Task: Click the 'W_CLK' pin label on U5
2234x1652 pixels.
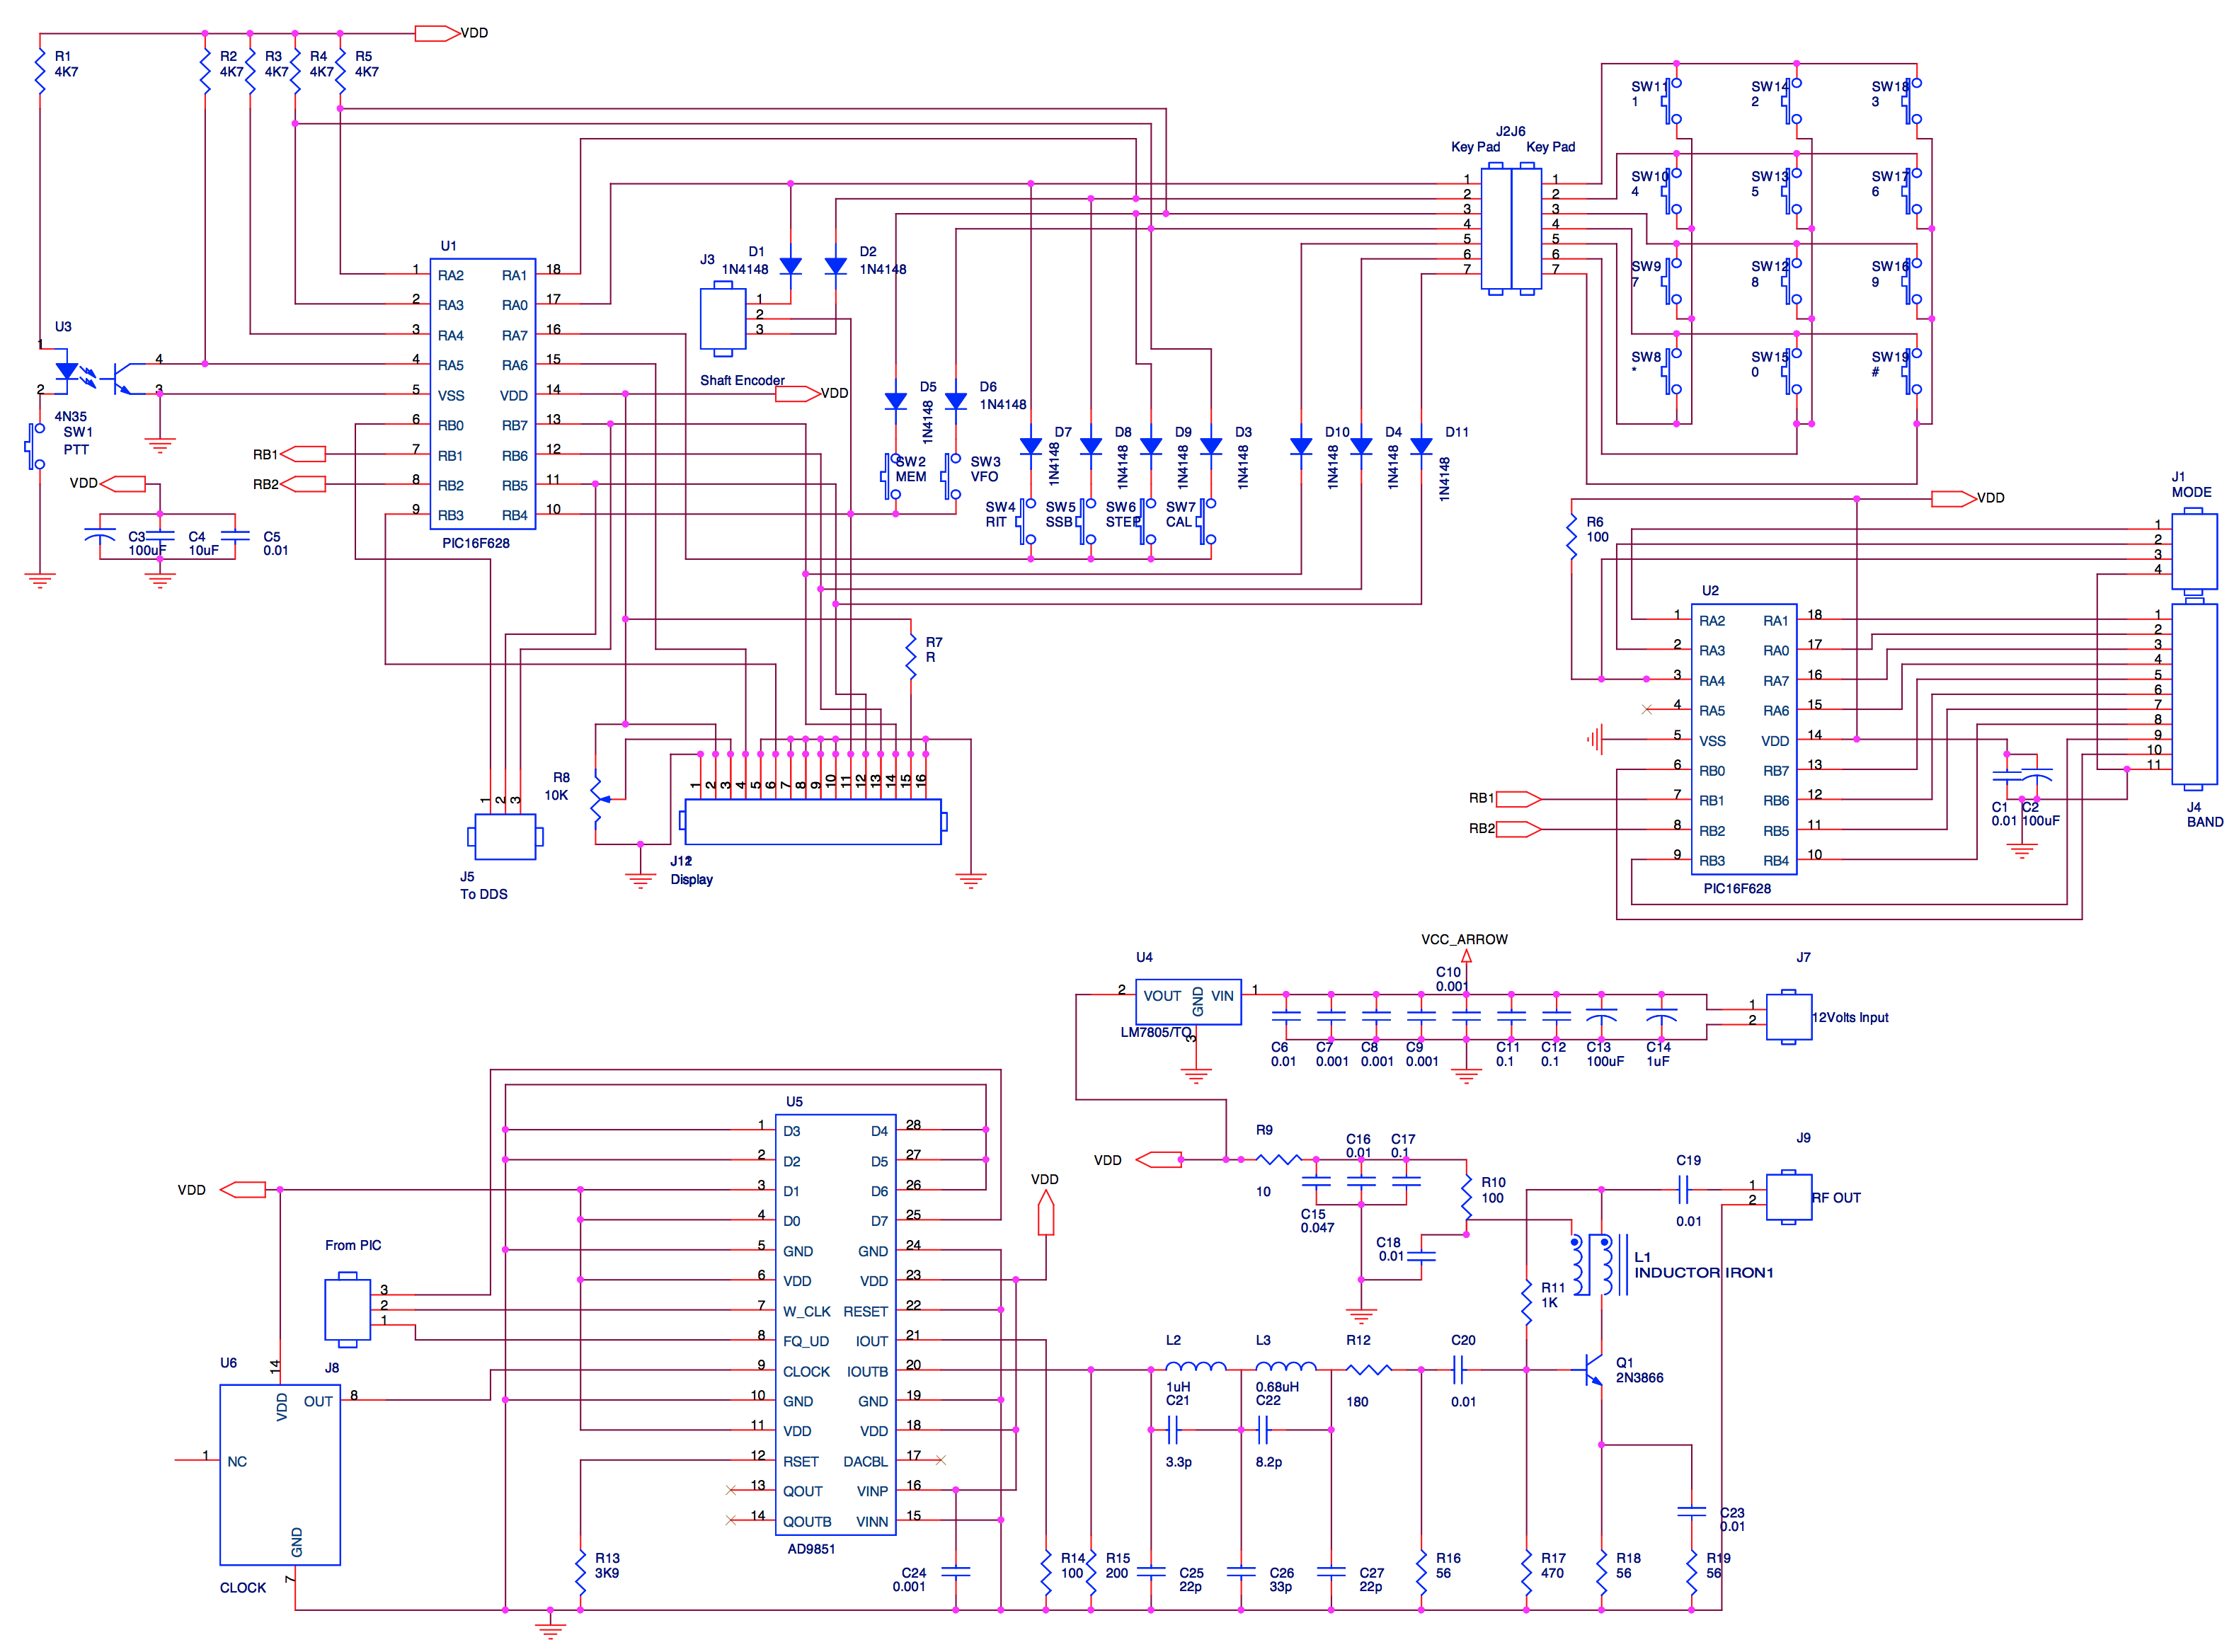Action: [x=806, y=1312]
